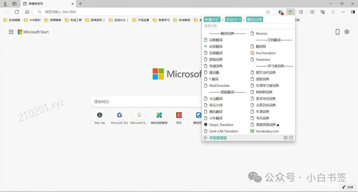Open the 京东 quick link tile

179,118
